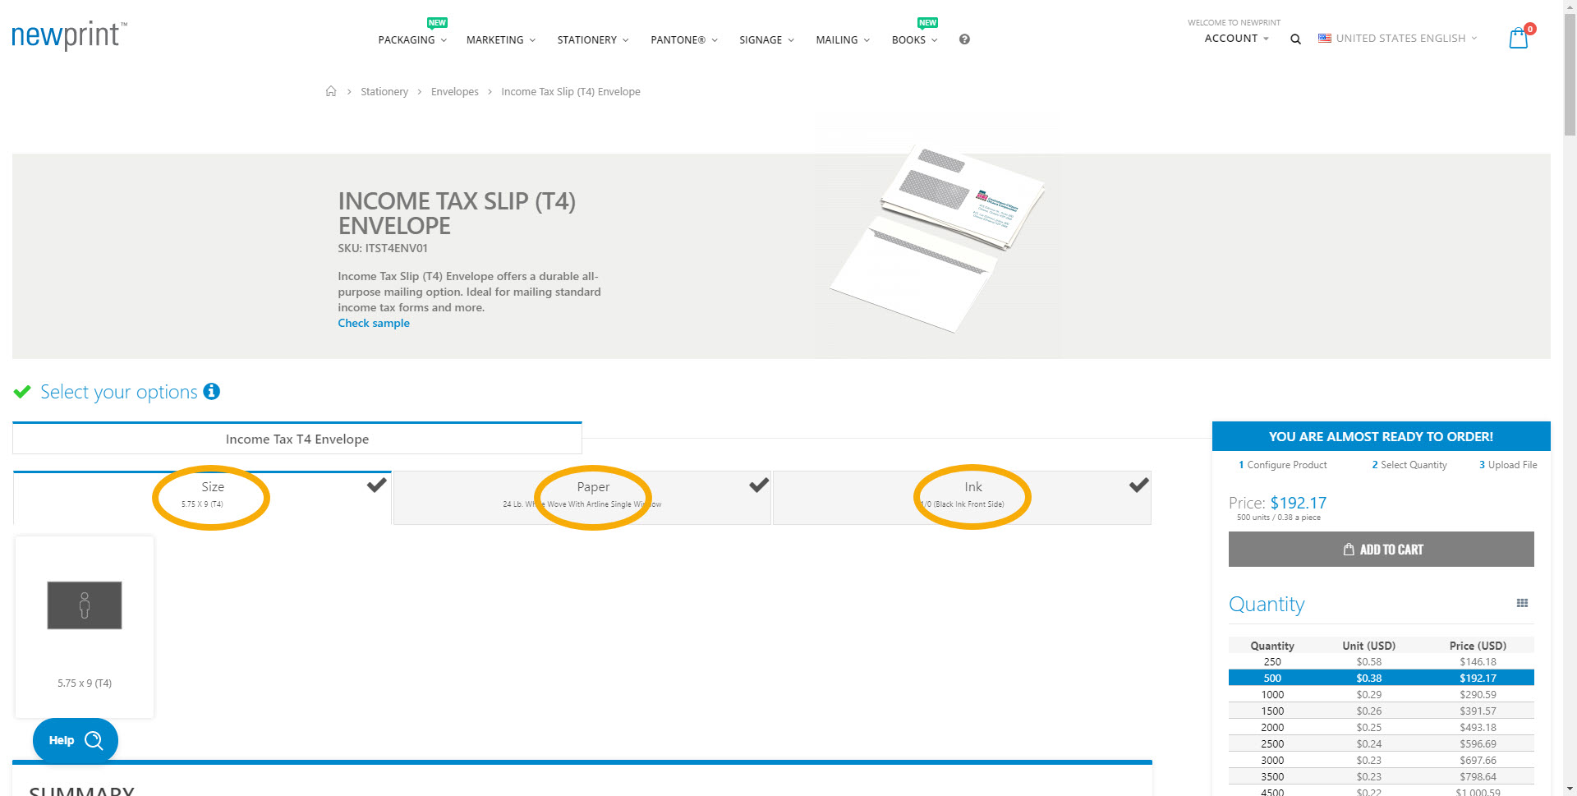Select quantity 250 row
1577x796 pixels.
coord(1381,662)
